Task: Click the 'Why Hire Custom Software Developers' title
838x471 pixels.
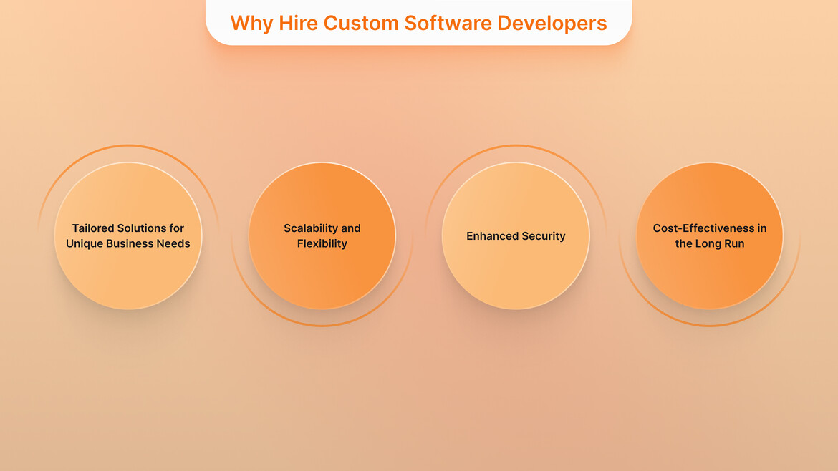Action: tap(418, 23)
